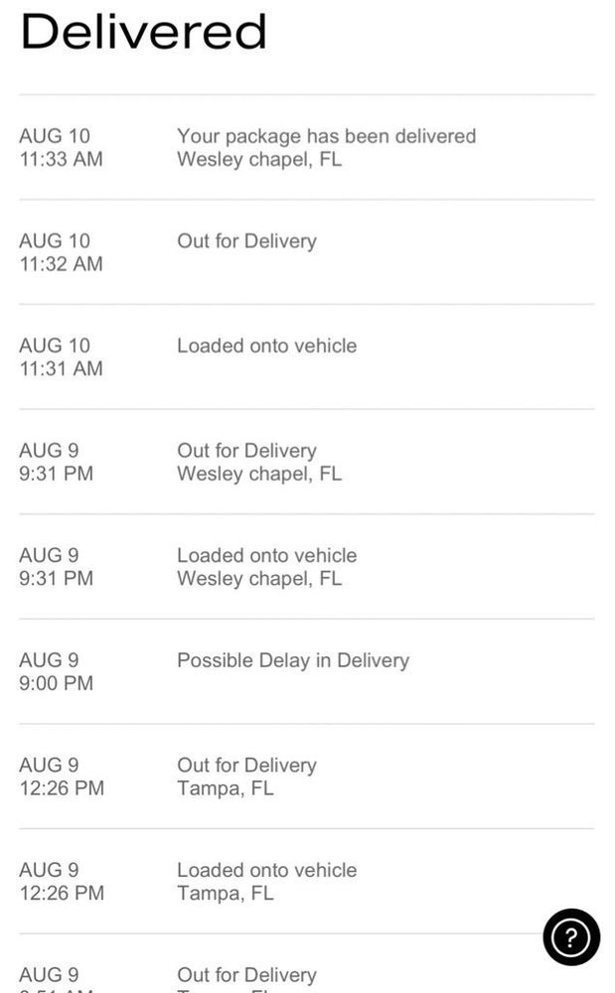Viewport: 615px width, 993px height.
Task: Click Wesley chapel, FL under delivered status
Action: (x=258, y=160)
